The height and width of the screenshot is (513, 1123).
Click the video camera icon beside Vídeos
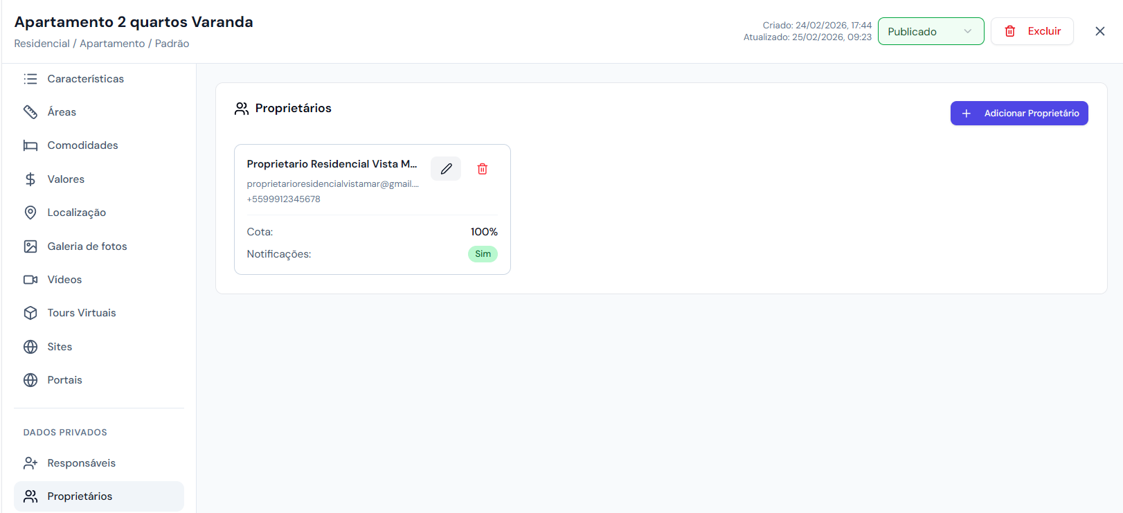(30, 280)
